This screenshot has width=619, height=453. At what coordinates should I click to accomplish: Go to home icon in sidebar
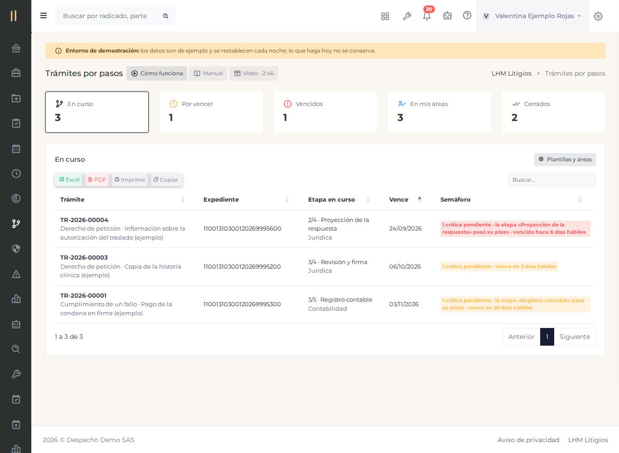(16, 48)
